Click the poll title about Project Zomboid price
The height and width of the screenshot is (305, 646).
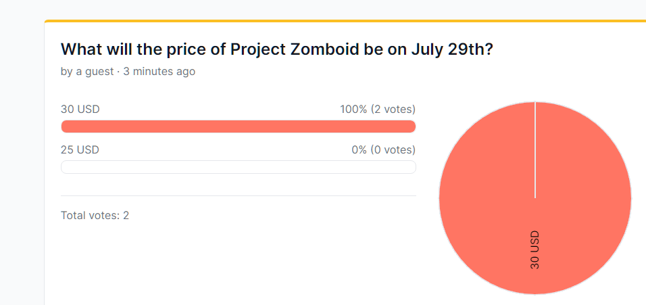[x=277, y=50]
